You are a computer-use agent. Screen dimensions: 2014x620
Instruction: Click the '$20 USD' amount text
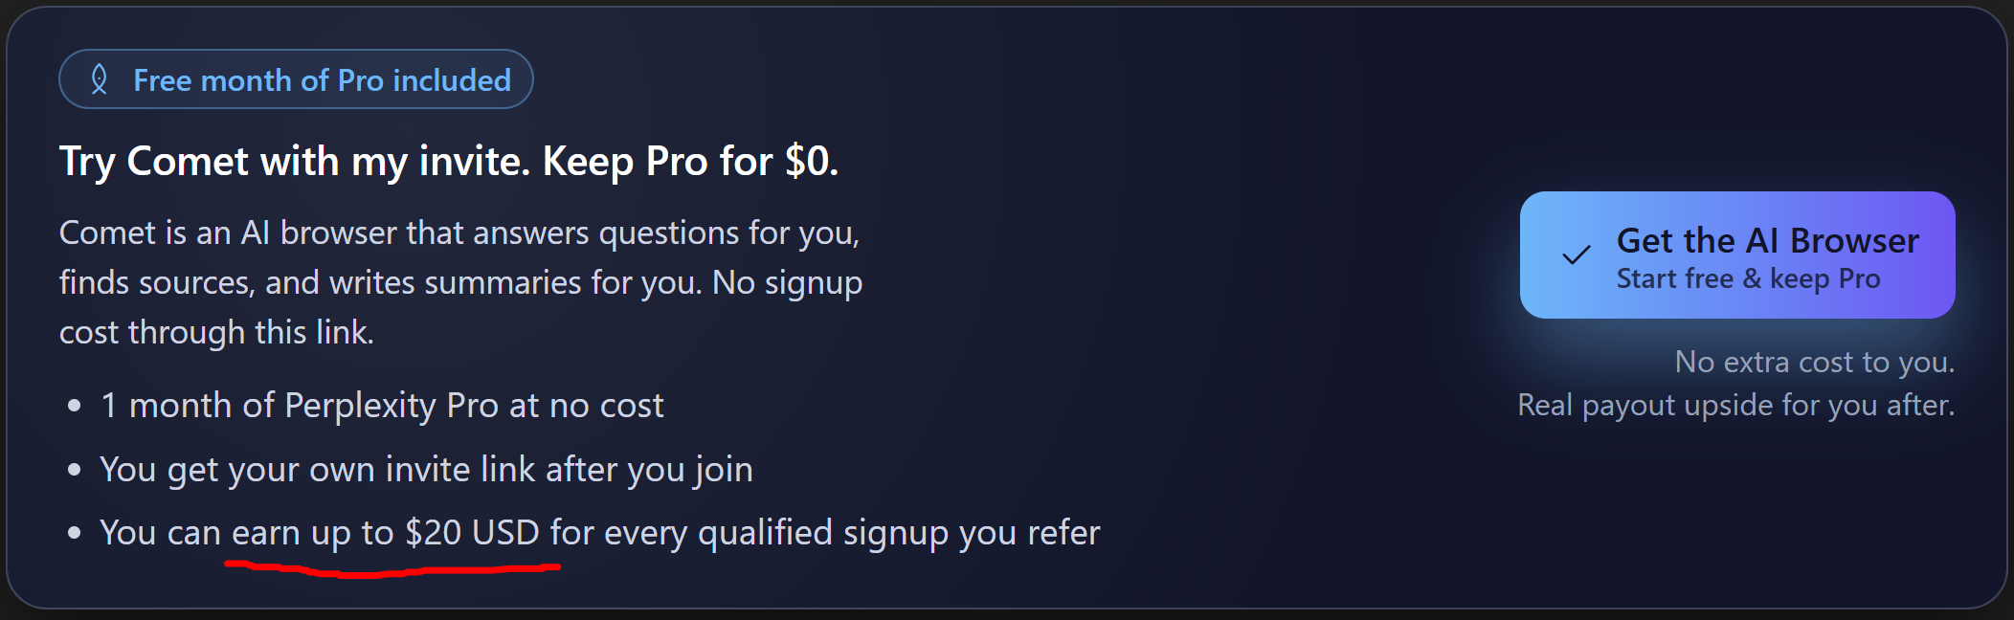[472, 533]
